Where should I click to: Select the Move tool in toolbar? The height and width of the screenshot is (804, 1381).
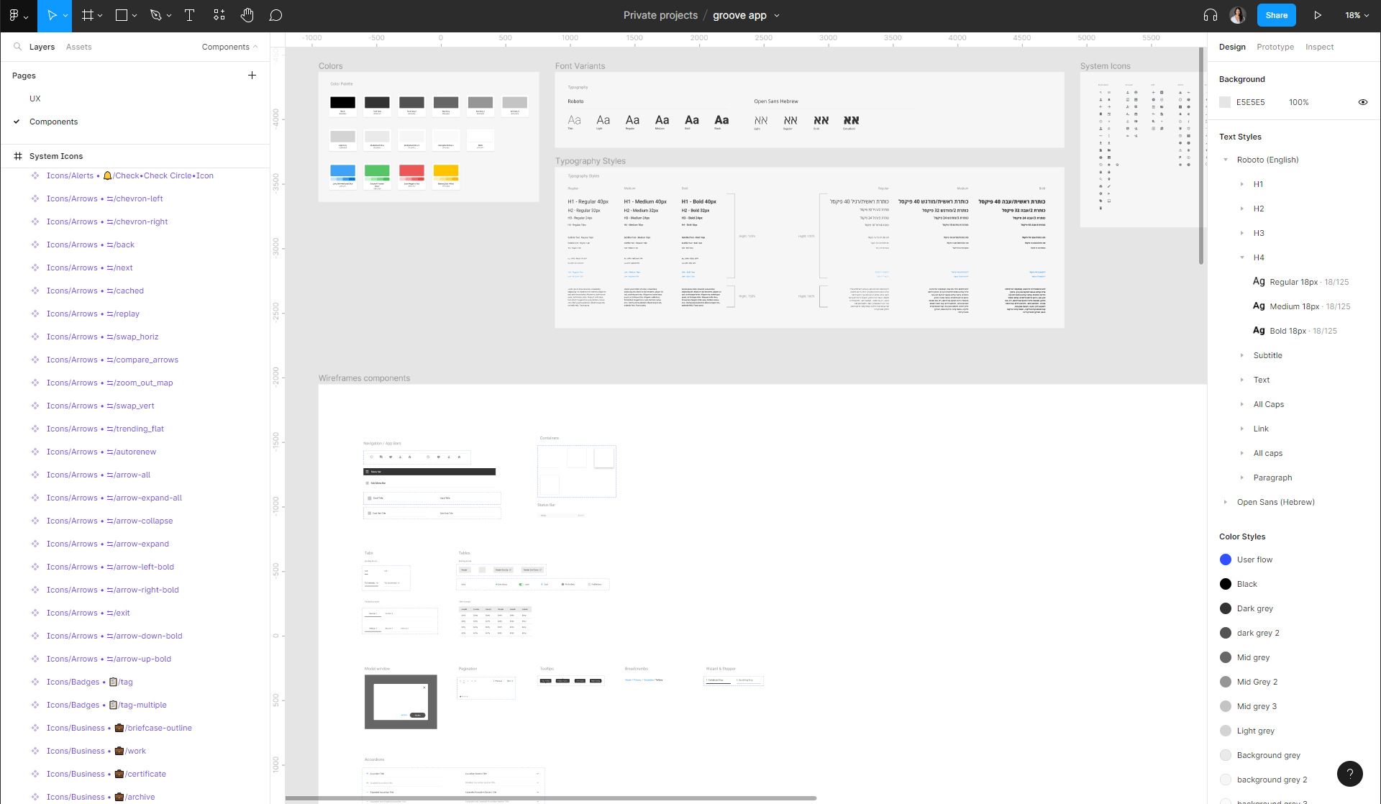[x=51, y=15]
